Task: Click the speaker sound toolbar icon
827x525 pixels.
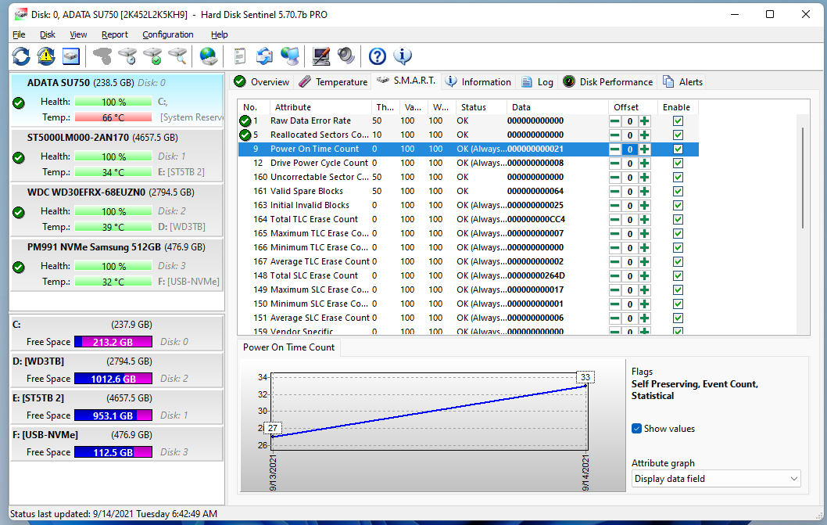Action: 346,56
